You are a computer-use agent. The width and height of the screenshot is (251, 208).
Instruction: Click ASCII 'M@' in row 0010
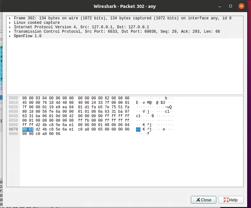(149, 103)
